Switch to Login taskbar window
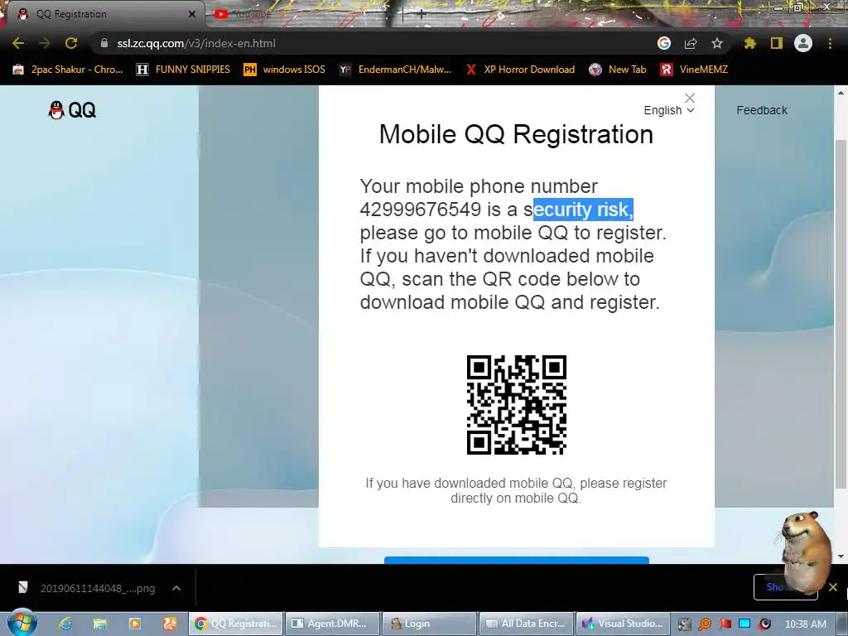The image size is (848, 636). coord(429,624)
